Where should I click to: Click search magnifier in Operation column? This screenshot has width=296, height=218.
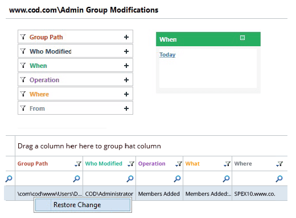coord(177,179)
